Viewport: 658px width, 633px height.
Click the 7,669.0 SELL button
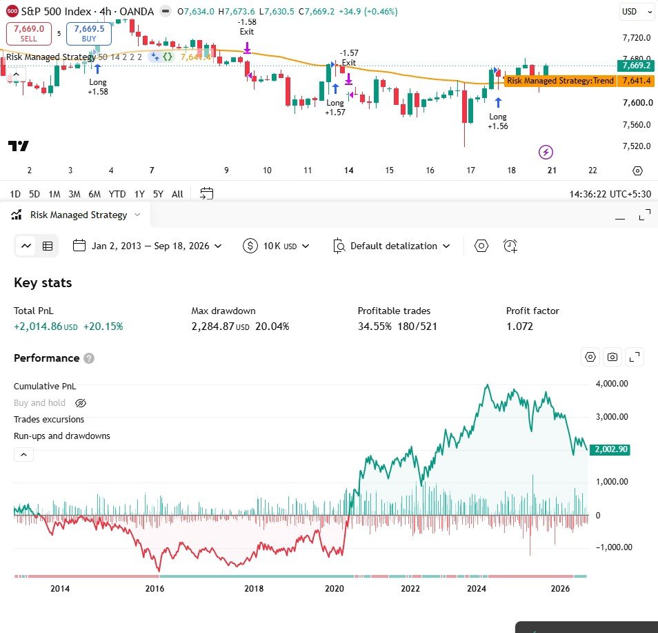coord(29,33)
